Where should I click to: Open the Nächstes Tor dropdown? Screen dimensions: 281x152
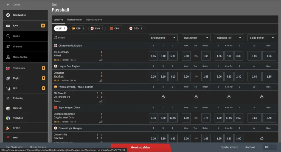click(229, 38)
